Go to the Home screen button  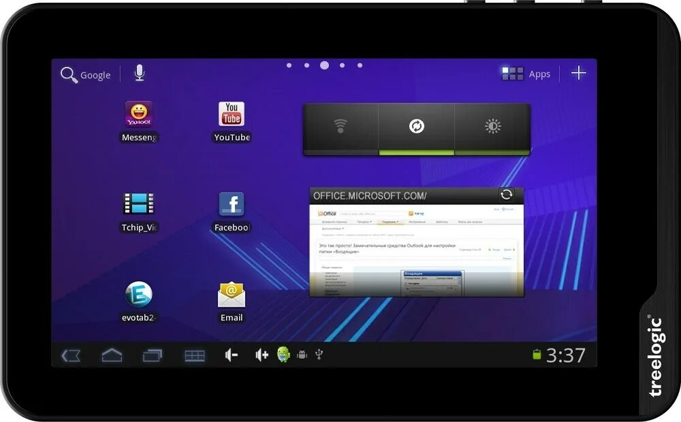tap(112, 355)
